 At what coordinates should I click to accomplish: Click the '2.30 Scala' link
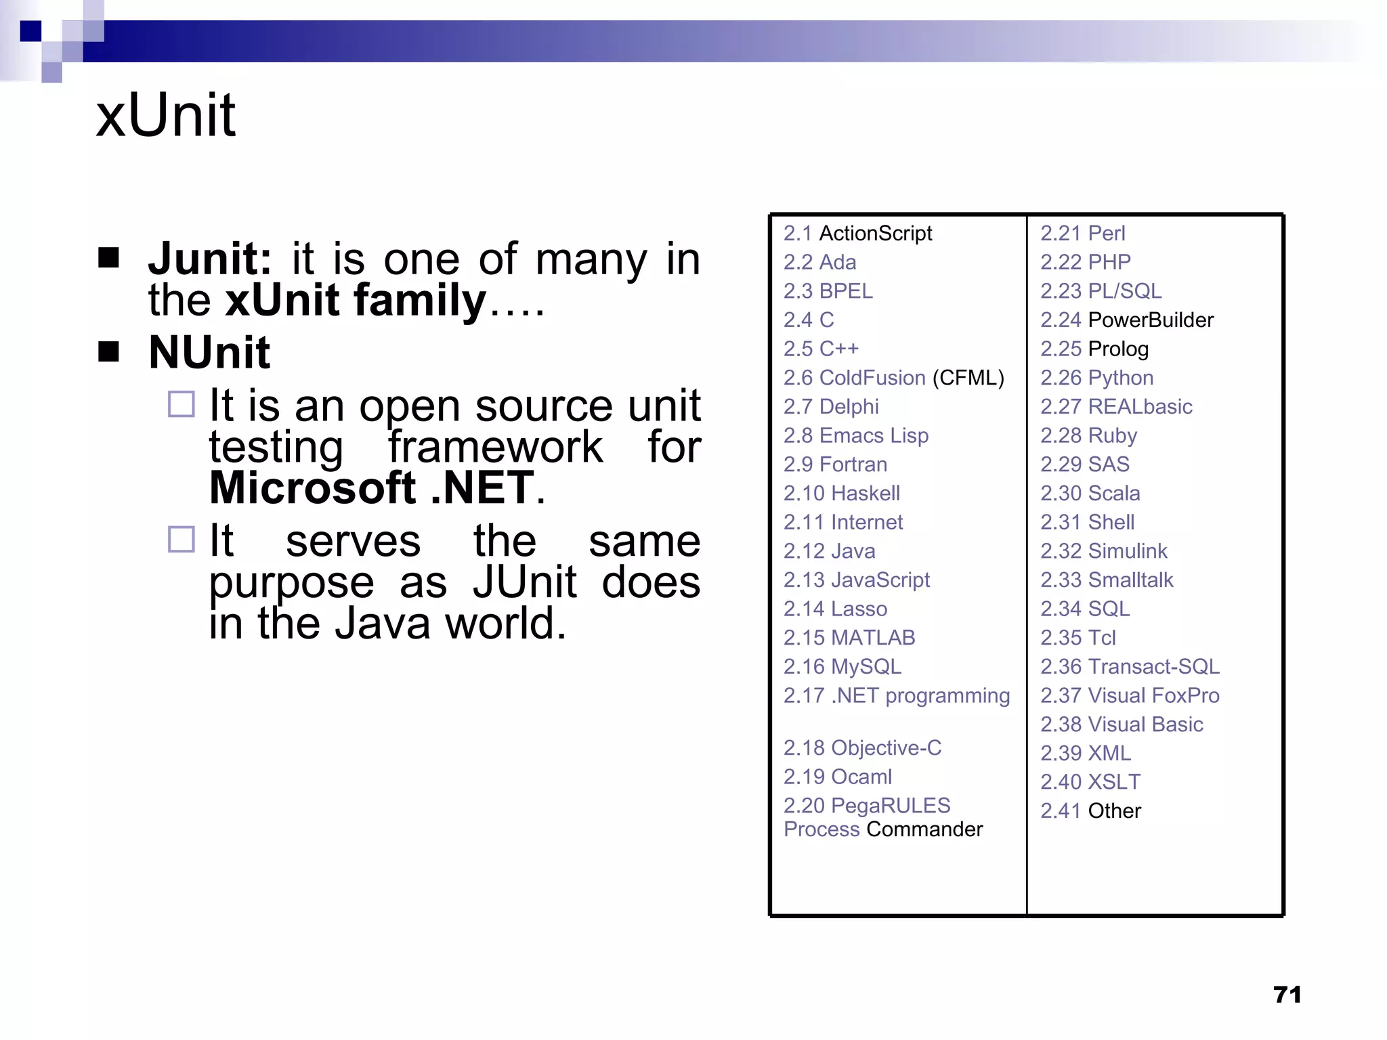[1090, 493]
